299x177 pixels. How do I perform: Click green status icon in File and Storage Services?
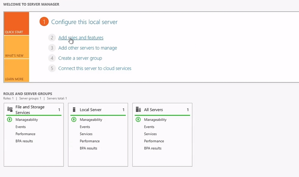(10, 120)
